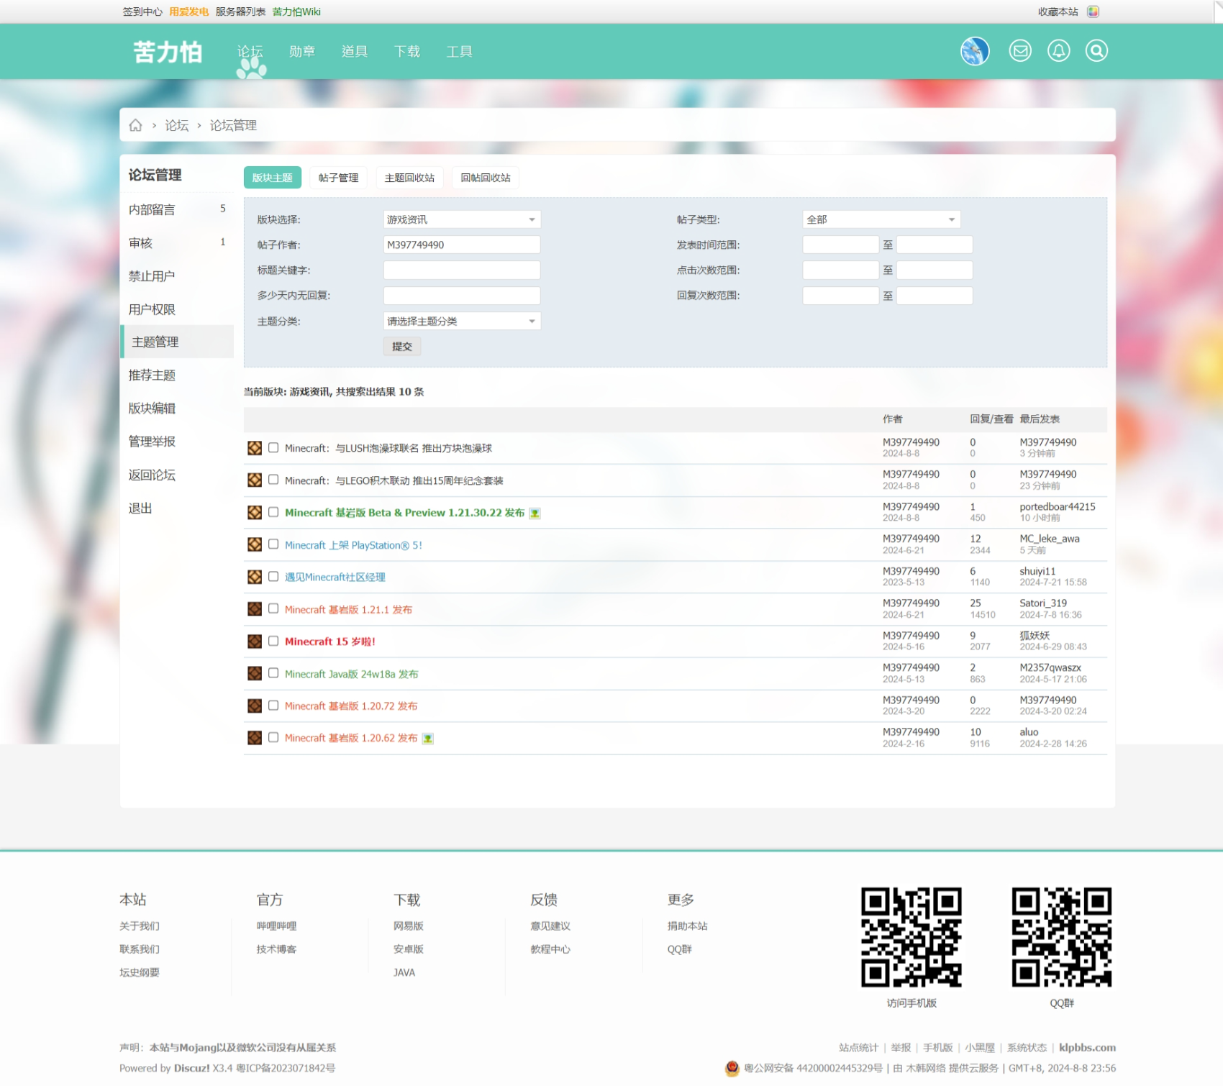This screenshot has width=1223, height=1086.
Task: Click the colorful icon beside 收藏本站
Action: [1093, 12]
